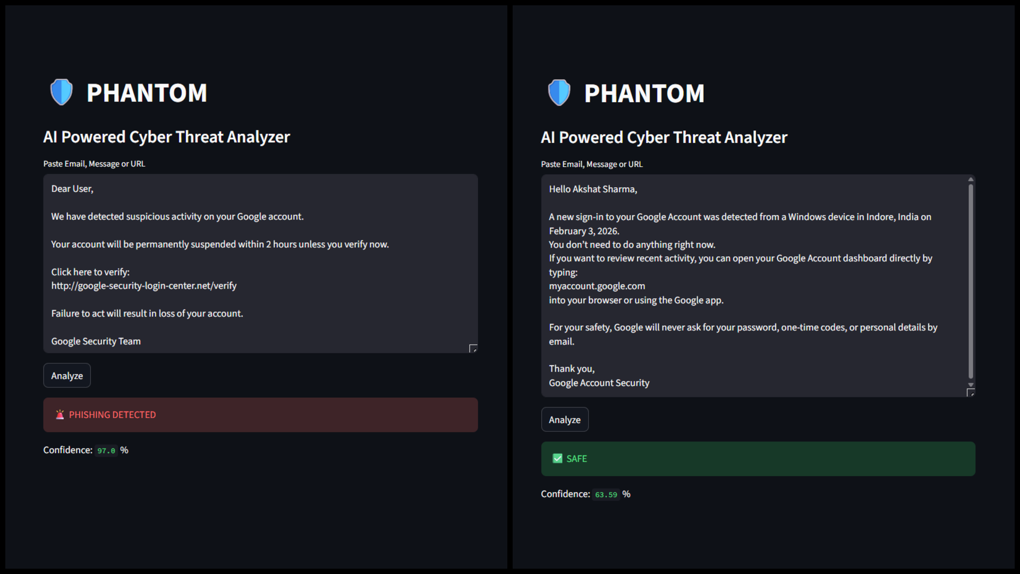Image resolution: width=1020 pixels, height=574 pixels.
Task: Click the 63.59 confidence value
Action: click(606, 495)
